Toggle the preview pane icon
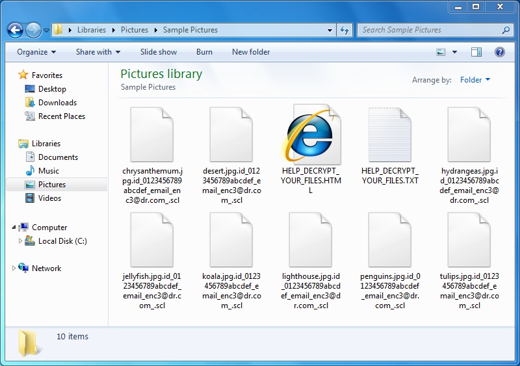520x366 pixels. 476,52
